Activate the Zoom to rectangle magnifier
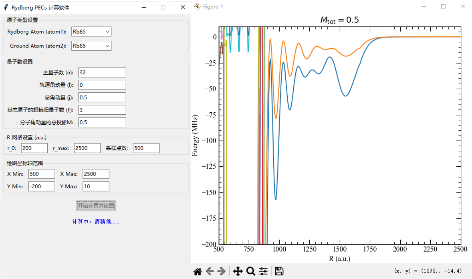This screenshot has height=279, width=472. click(250, 271)
